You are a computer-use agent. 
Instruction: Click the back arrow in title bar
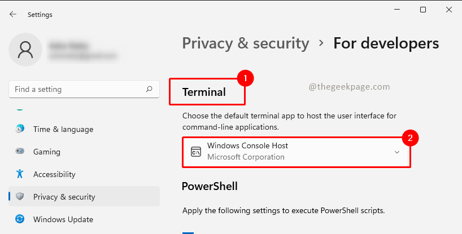pyautogui.click(x=12, y=14)
